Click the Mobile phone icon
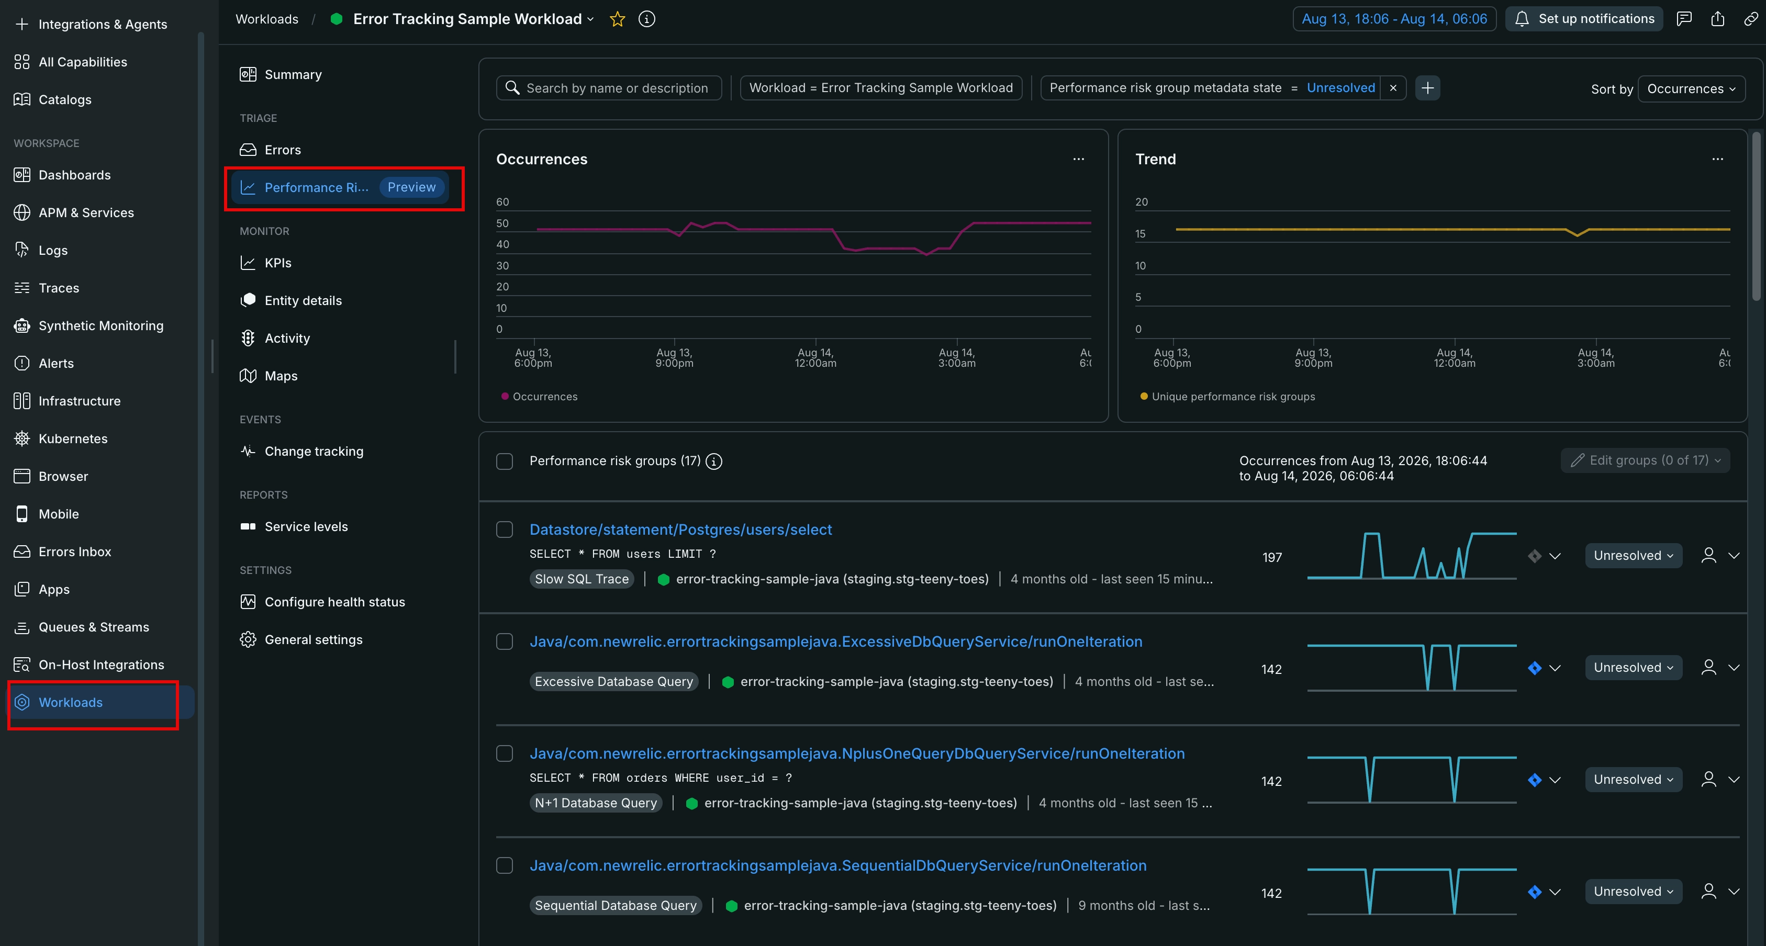Image resolution: width=1766 pixels, height=946 pixels. tap(22, 514)
